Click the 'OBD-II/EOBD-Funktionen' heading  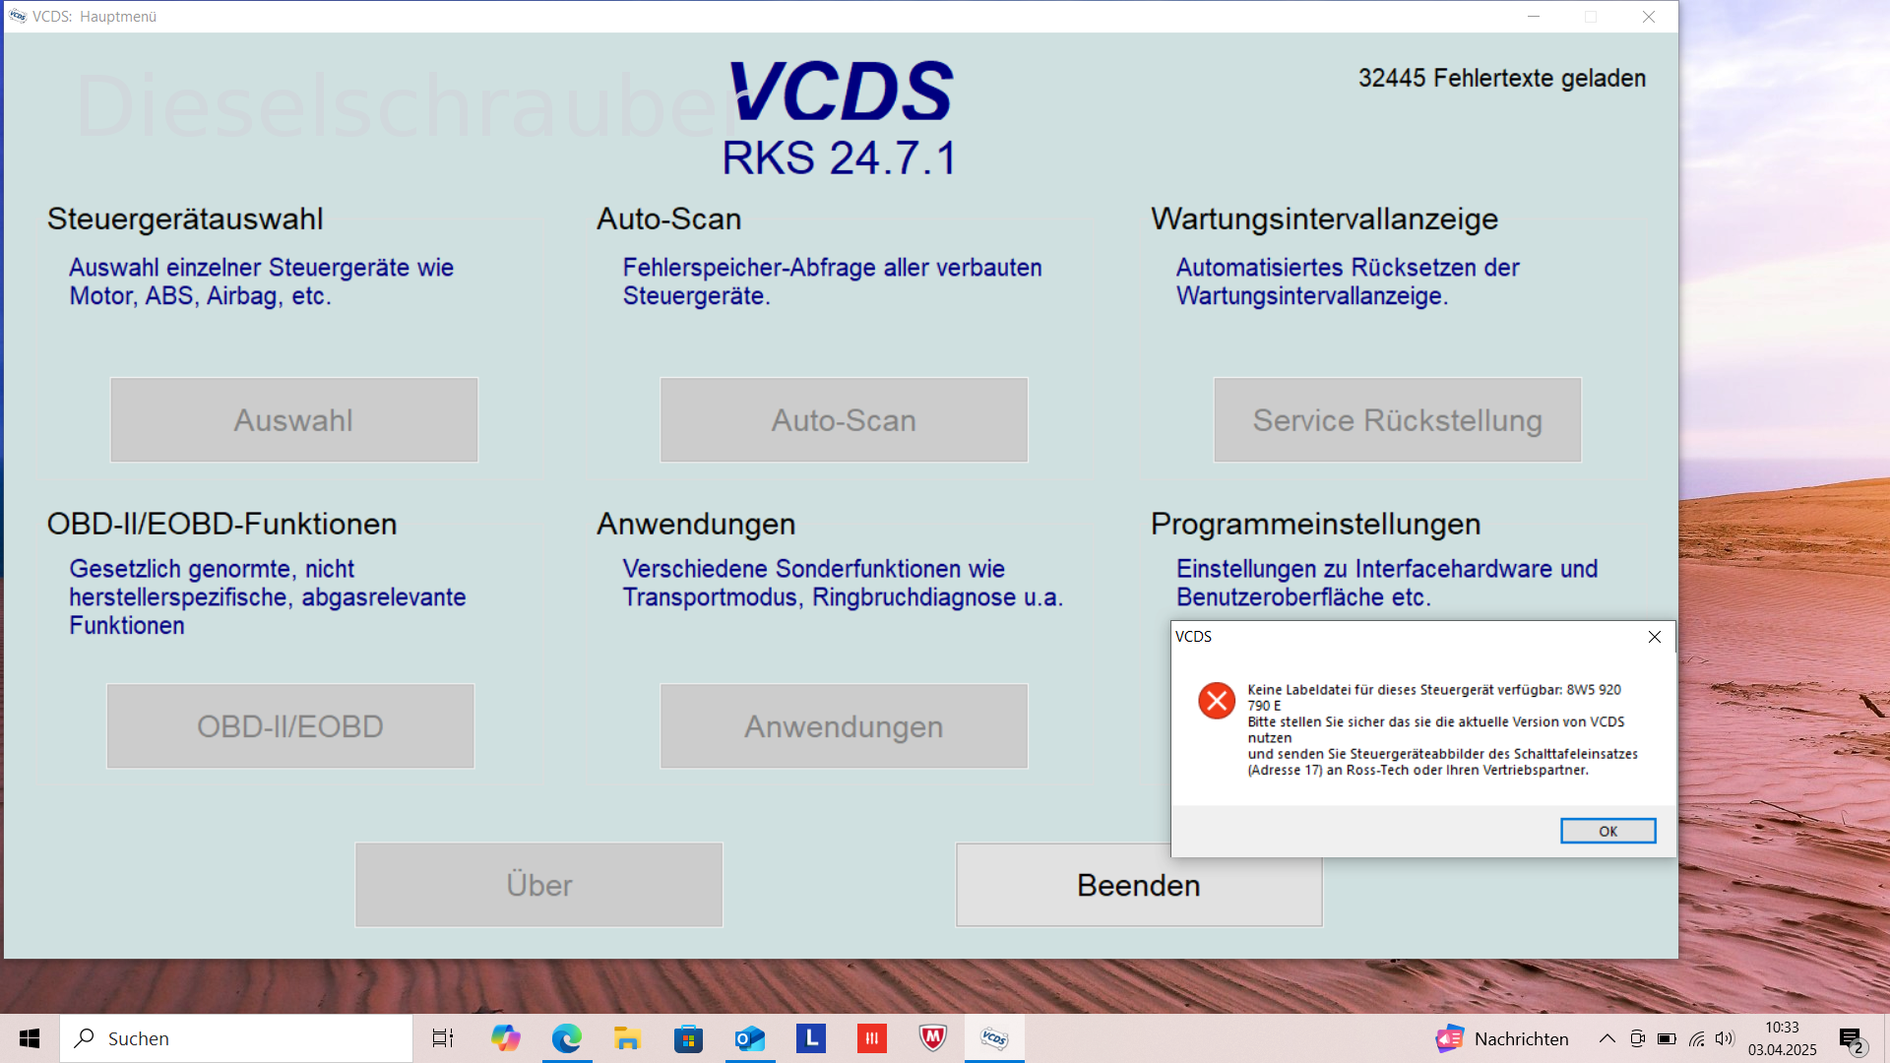[221, 524]
